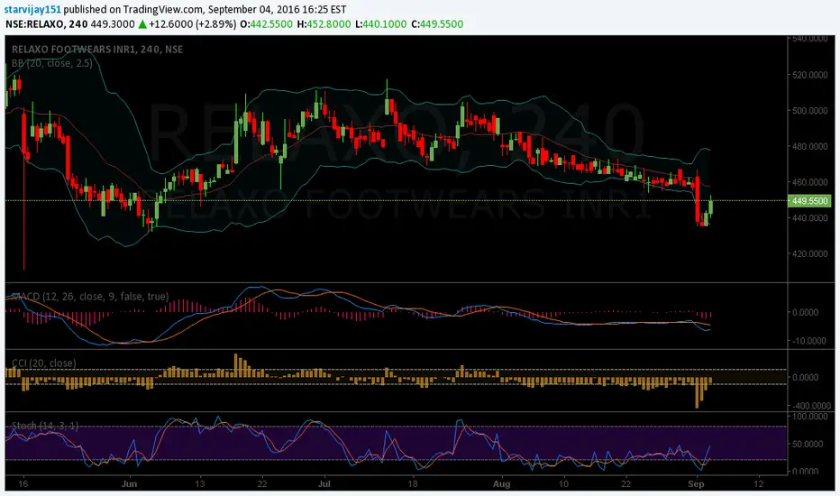This screenshot has width=840, height=496.
Task: Click the CCI -400.0000 axis label
Action: point(811,406)
